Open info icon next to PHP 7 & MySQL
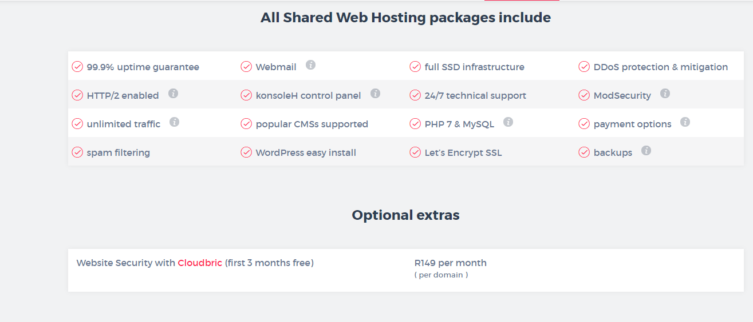Image resolution: width=753 pixels, height=322 pixels. [508, 122]
